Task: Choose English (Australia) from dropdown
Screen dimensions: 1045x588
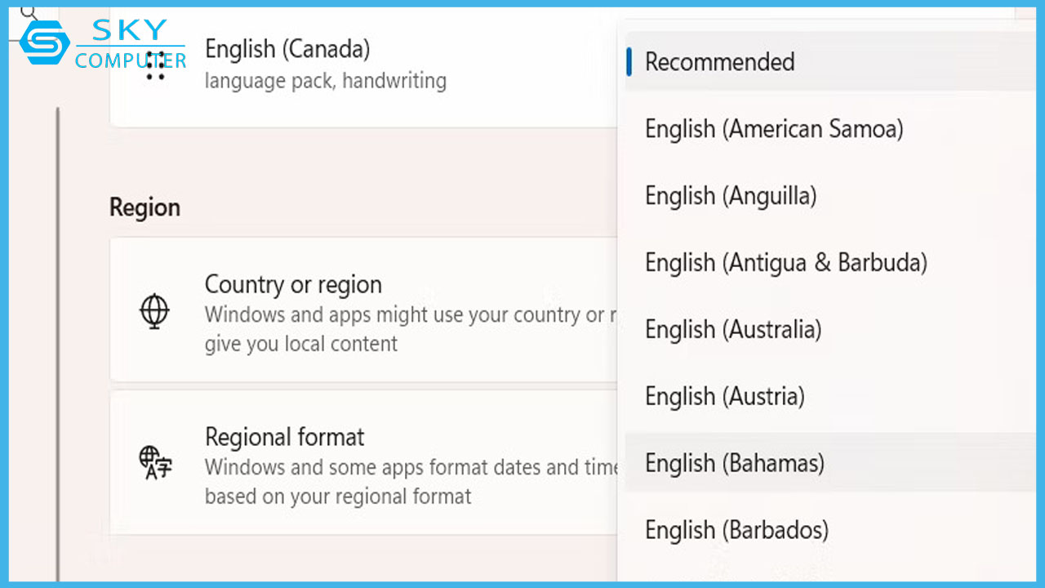Action: tap(732, 330)
